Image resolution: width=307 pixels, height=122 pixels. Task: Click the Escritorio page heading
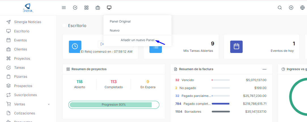[77, 26]
